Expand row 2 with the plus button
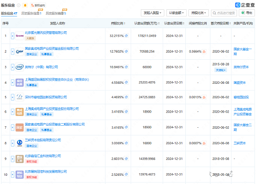 pos(12,52)
